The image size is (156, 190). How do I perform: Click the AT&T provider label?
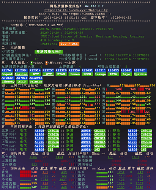(x=22, y=82)
